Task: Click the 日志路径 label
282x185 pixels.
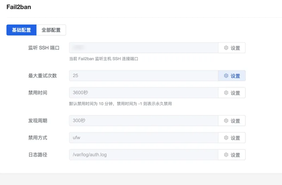Action: click(x=38, y=155)
